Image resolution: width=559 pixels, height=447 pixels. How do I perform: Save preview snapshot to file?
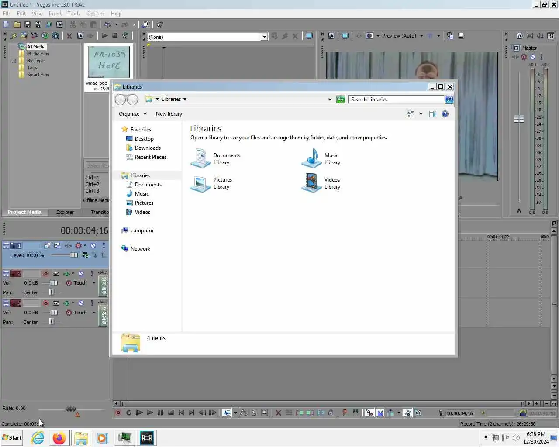tap(461, 36)
